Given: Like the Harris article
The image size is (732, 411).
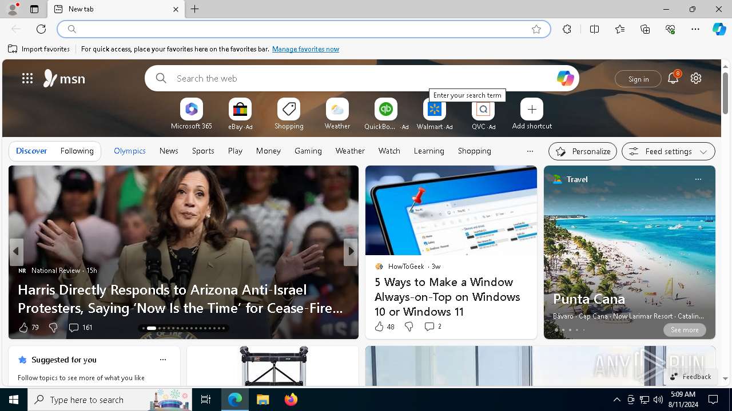Looking at the screenshot, I should pyautogui.click(x=29, y=327).
